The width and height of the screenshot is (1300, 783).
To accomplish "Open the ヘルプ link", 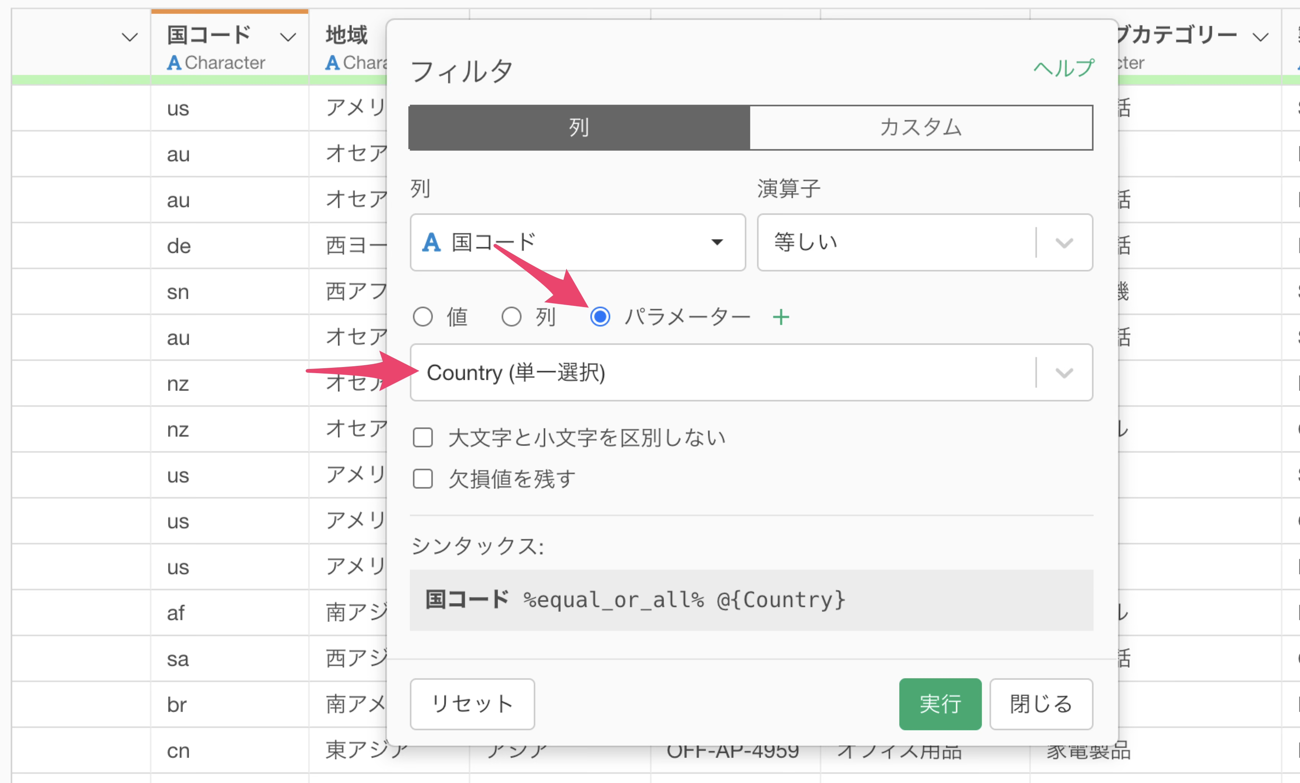I will click(1063, 68).
